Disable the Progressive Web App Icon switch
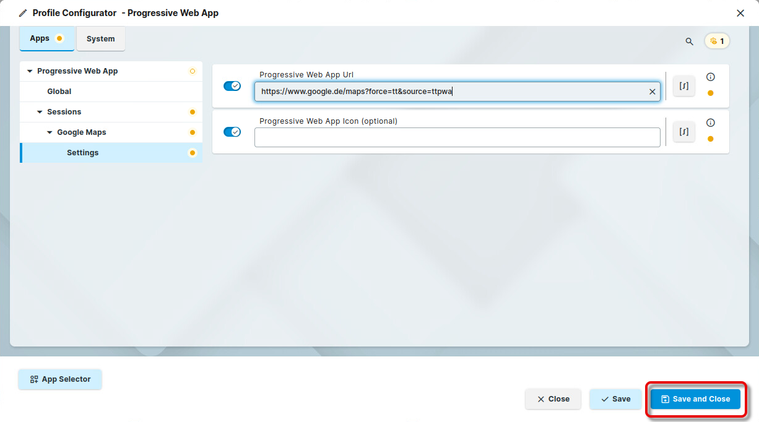 [232, 132]
